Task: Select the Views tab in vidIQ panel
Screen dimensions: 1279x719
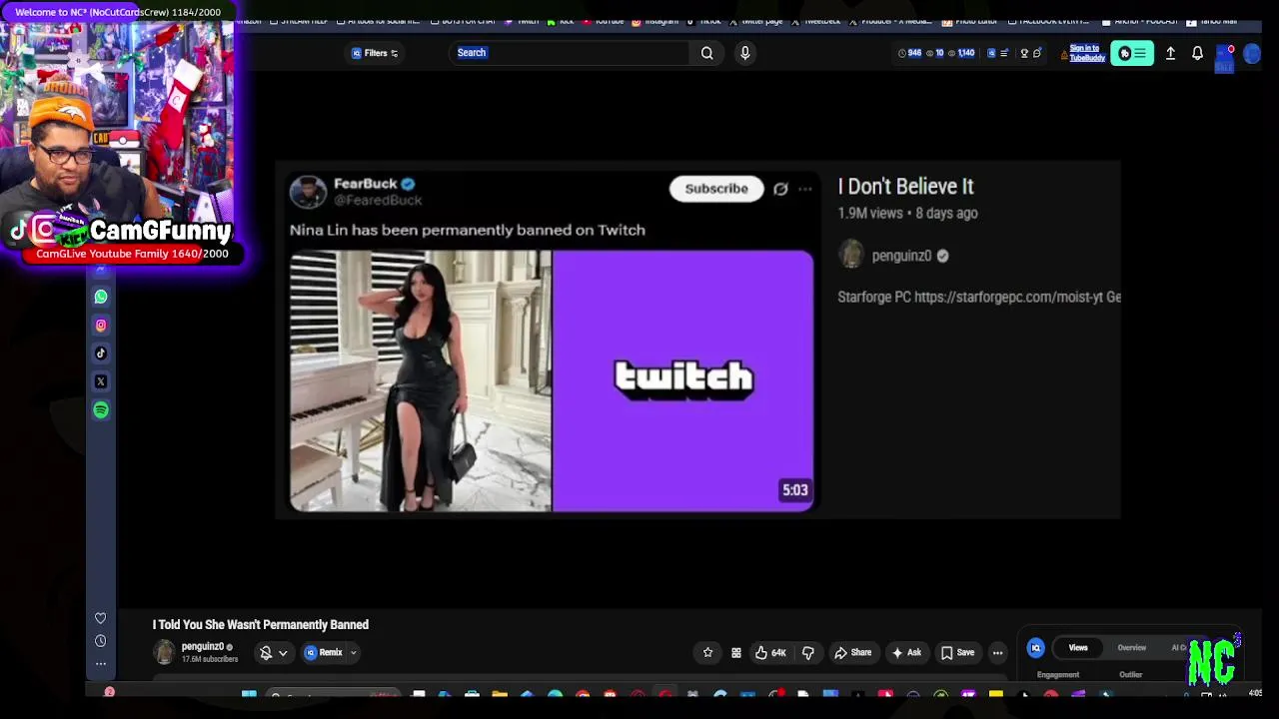Action: click(x=1078, y=648)
